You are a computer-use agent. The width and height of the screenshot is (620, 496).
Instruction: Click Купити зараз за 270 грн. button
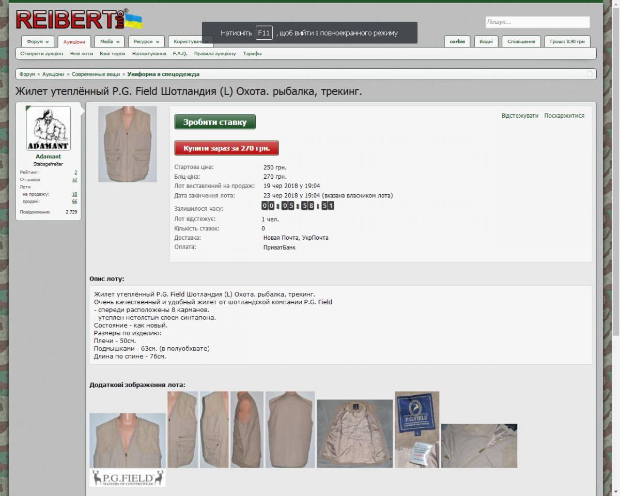[226, 148]
